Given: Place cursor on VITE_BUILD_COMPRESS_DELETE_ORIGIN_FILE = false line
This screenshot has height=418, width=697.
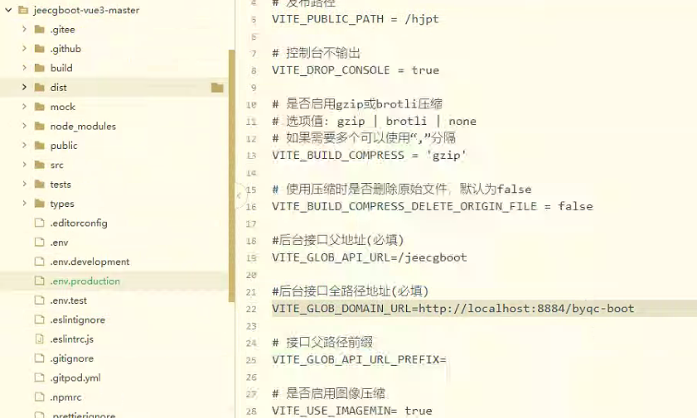Looking at the screenshot, I should (432, 206).
